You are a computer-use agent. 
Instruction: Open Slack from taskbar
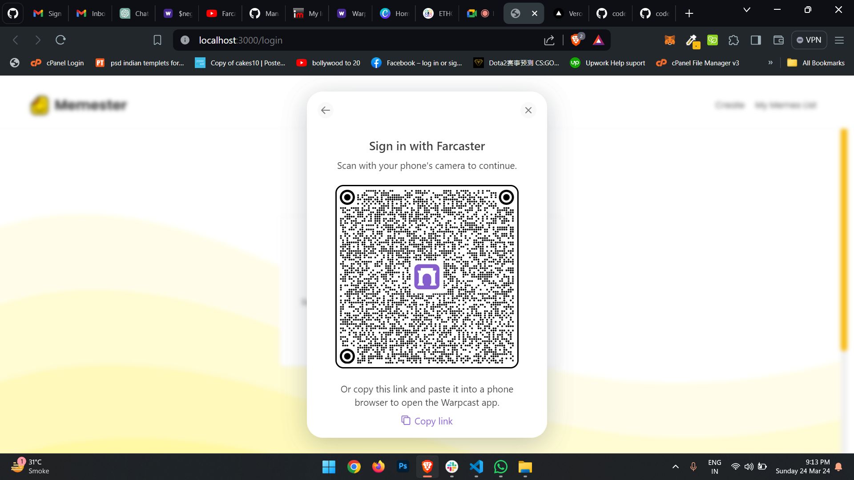(451, 467)
